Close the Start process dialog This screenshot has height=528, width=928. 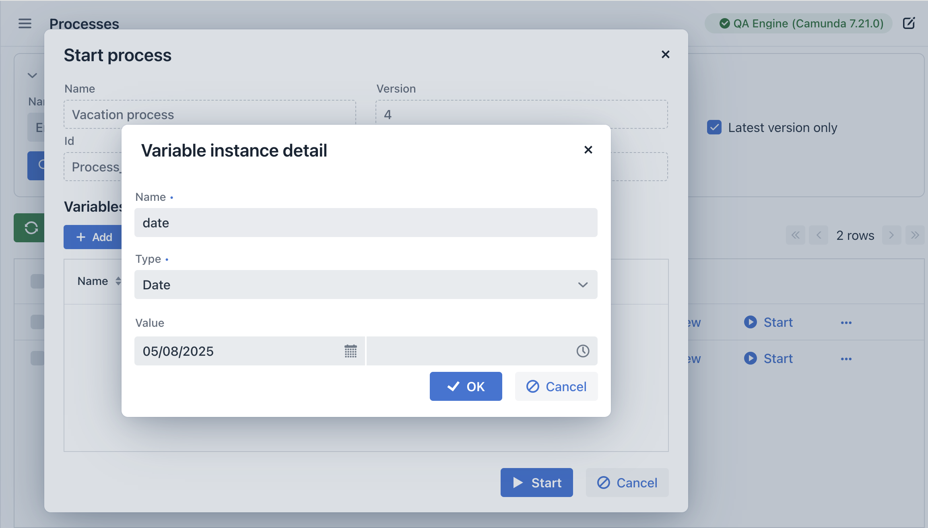pos(666,54)
